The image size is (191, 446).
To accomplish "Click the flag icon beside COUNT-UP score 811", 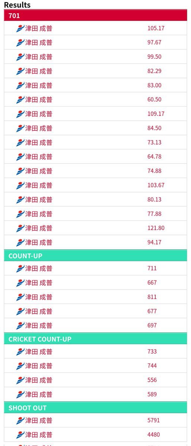I will (x=20, y=297).
